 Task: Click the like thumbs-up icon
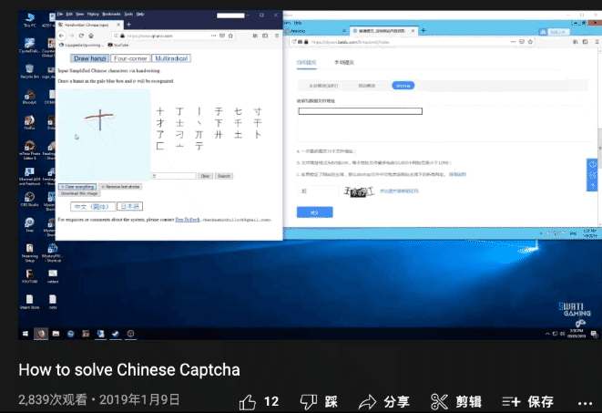coord(247,401)
